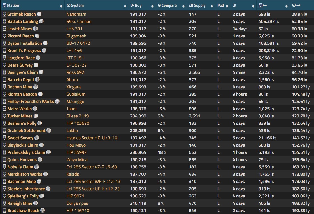
Task: Open the Lewitt Mines station link
Action: point(20,29)
